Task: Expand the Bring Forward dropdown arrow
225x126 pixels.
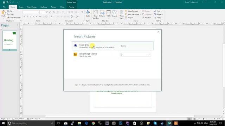Action: pos(140,11)
